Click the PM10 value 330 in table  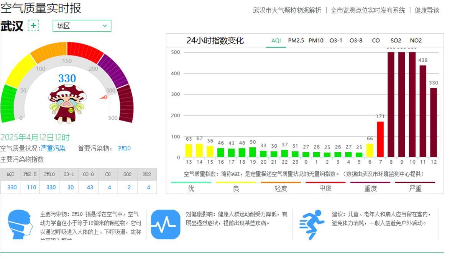[x=51, y=187]
